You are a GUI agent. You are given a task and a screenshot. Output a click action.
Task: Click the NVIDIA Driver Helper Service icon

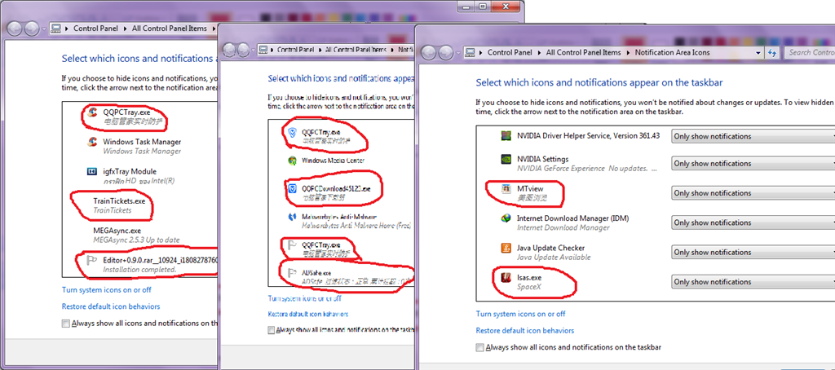tap(506, 136)
